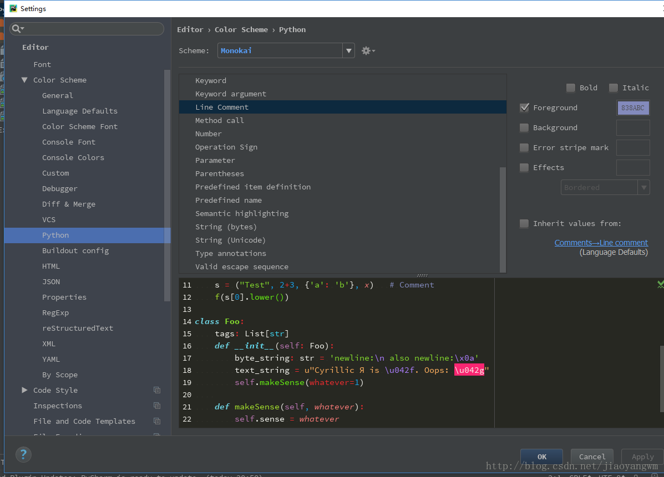Expand the Code Style tree node
Image resolution: width=664 pixels, height=477 pixels.
[24, 390]
